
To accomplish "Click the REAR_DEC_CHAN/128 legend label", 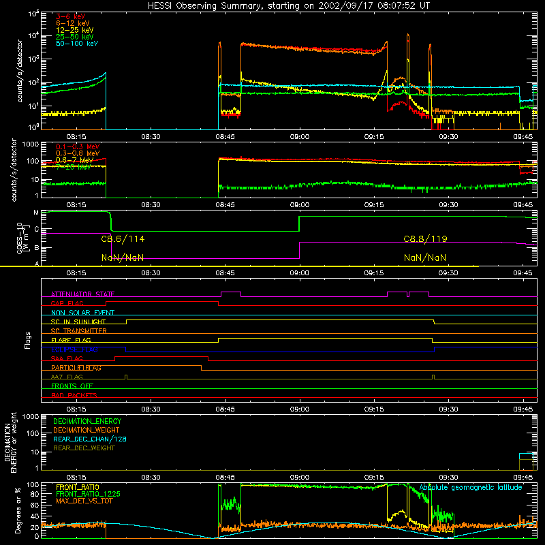I will tap(90, 439).
